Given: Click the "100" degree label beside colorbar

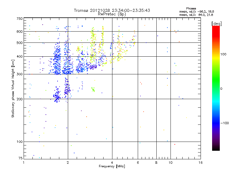Looking at the screenshot, I should (x=223, y=54).
